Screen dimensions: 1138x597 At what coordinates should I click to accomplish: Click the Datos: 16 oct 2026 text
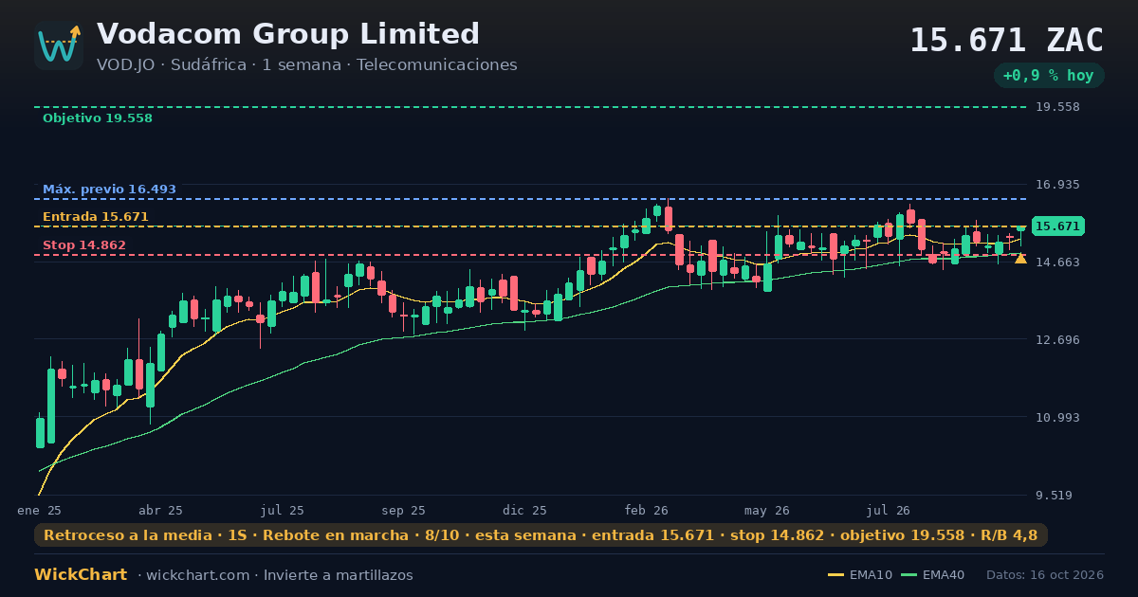(1045, 575)
